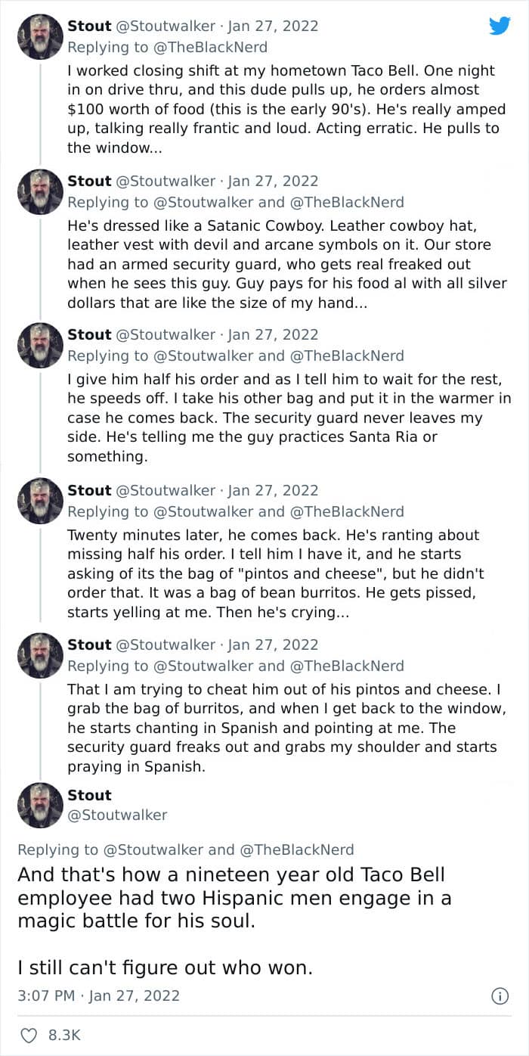529x1056 pixels.
Task: Click the heart like icon
Action: [x=28, y=1035]
